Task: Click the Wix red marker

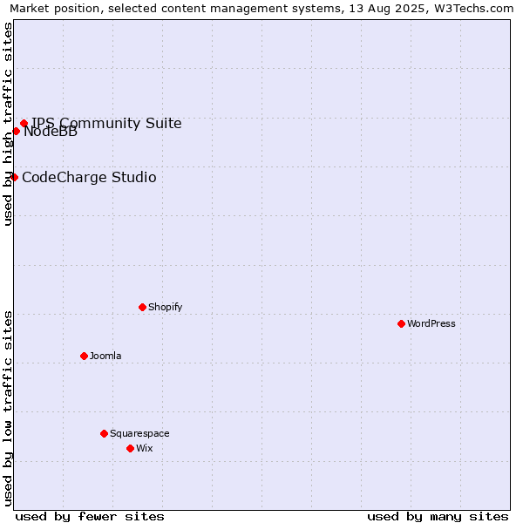Action: (131, 448)
